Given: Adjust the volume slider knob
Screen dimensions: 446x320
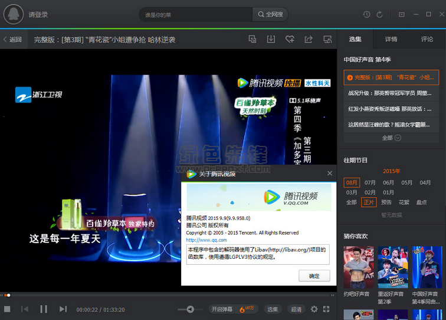Looking at the screenshot, I should 191,309.
